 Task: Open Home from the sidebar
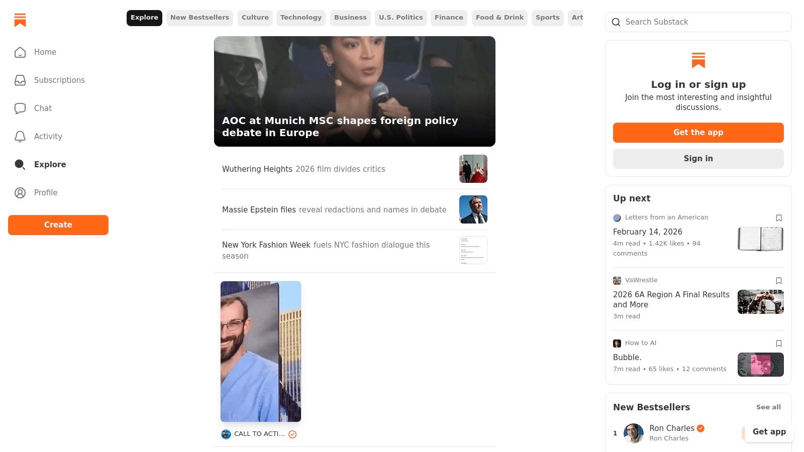pyautogui.click(x=45, y=52)
